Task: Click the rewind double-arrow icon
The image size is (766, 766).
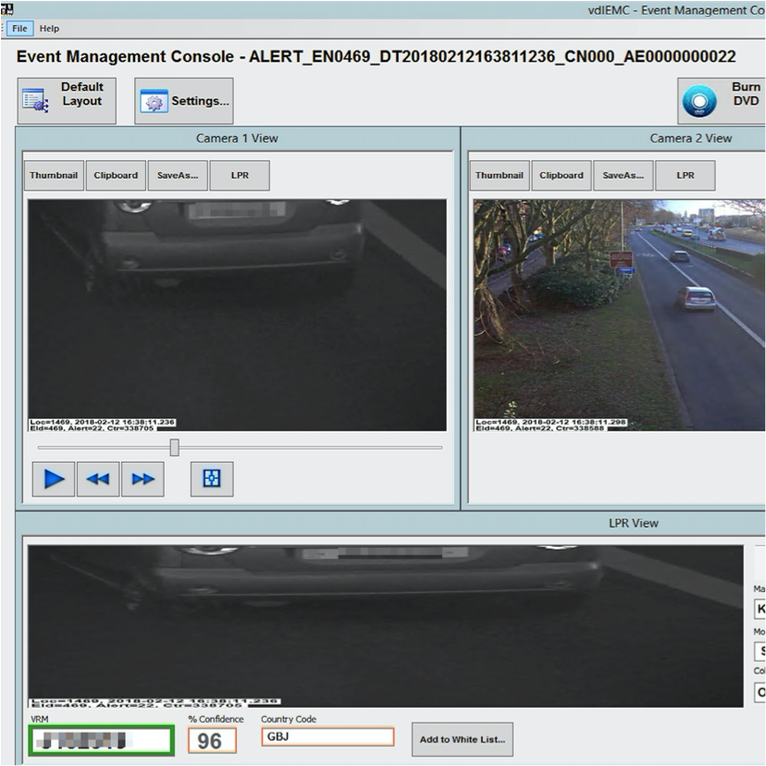Action: pos(97,478)
